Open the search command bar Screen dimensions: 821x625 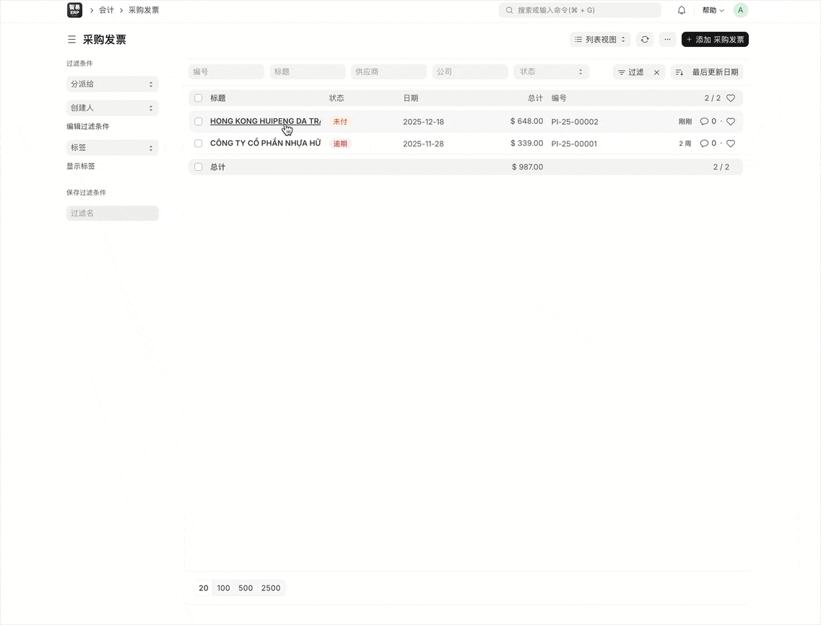[x=580, y=10]
